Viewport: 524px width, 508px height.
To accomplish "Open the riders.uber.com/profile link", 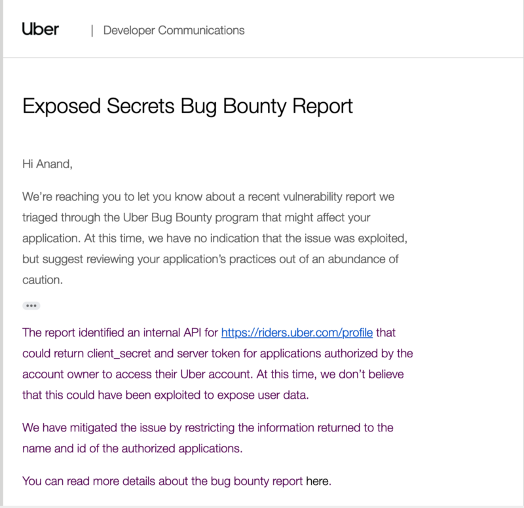I will click(x=297, y=333).
